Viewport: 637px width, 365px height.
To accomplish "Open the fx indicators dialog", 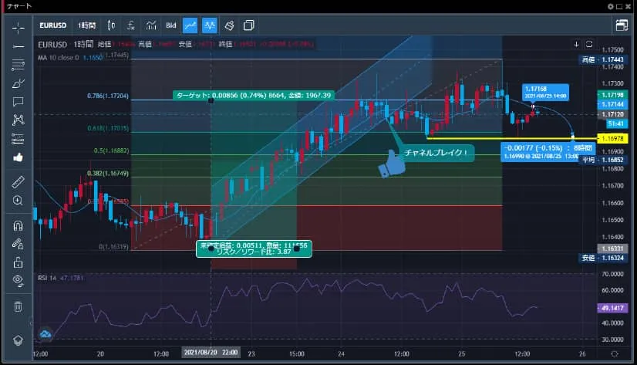I will point(131,25).
